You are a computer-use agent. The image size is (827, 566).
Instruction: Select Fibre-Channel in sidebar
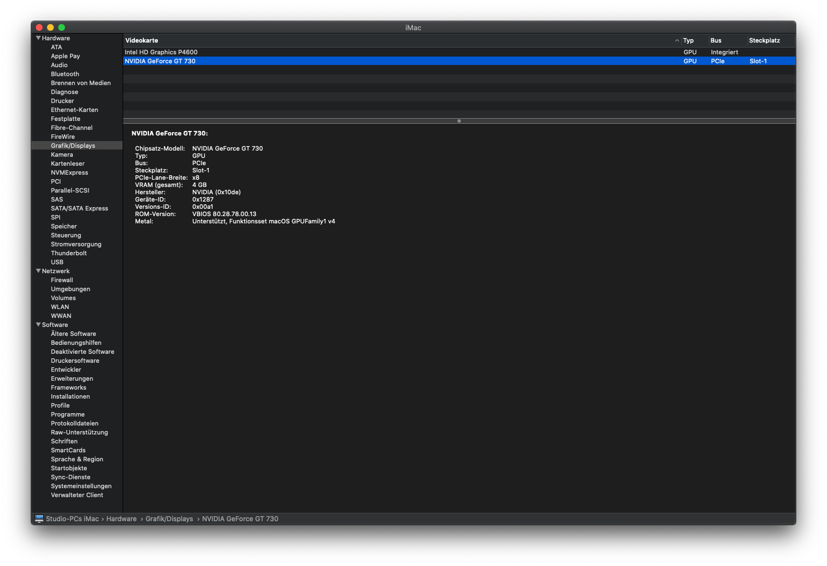pyautogui.click(x=72, y=128)
